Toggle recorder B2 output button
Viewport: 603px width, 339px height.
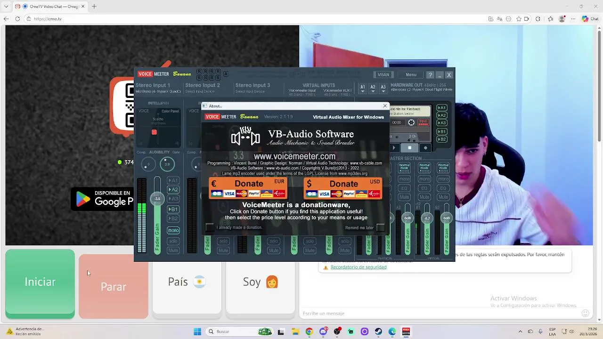coord(442,139)
